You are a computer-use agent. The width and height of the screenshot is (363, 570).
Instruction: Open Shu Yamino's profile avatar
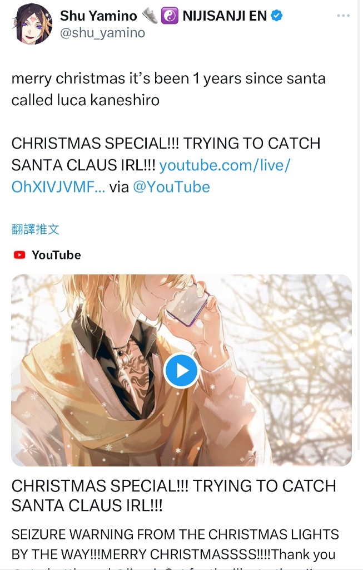32,24
